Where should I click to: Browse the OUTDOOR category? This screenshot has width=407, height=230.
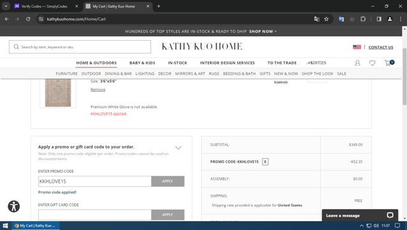pos(91,74)
